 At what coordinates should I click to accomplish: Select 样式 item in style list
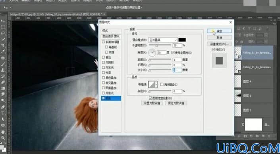point(111,31)
